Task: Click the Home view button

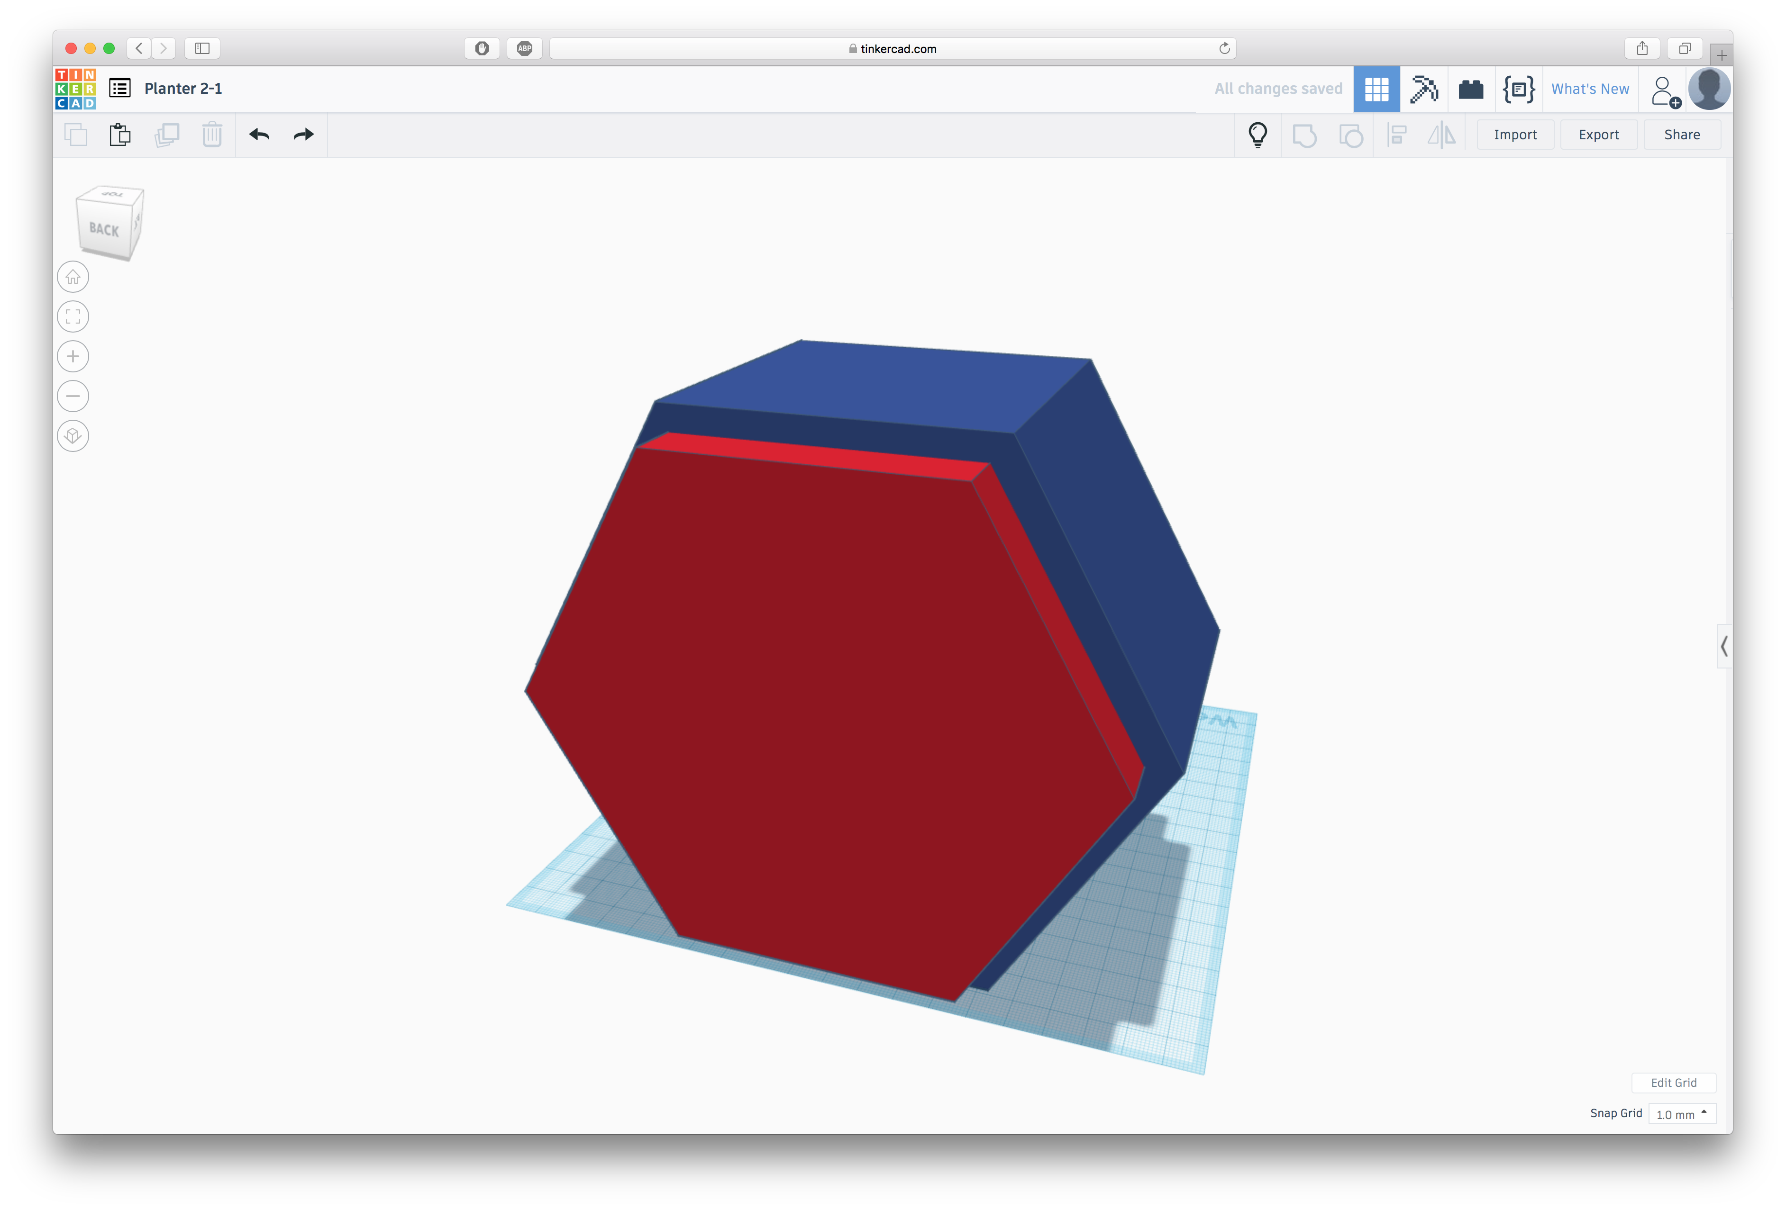Action: tap(73, 277)
